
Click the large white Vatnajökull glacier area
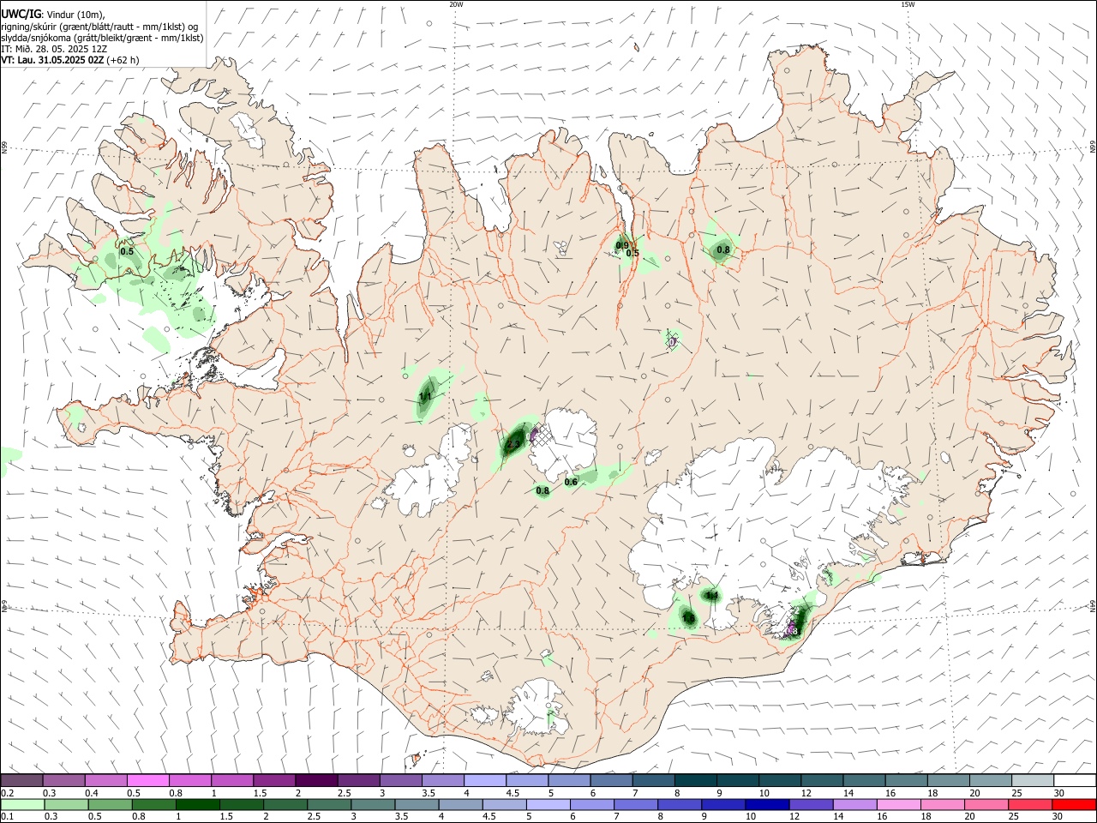(x=771, y=523)
